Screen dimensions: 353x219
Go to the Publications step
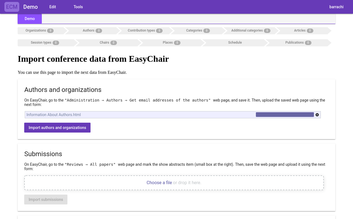[x=298, y=43]
